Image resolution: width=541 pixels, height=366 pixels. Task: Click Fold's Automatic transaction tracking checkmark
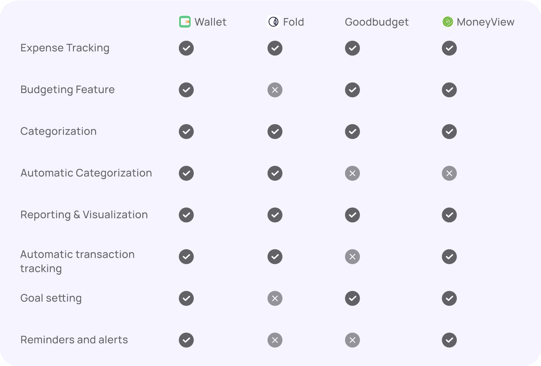[x=275, y=257]
